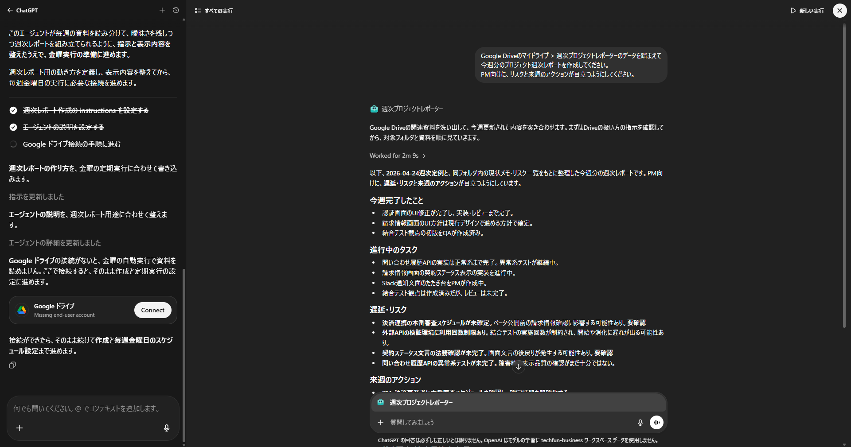851x447 pixels.
Task: Click the 指示を更新しました status text
Action: click(x=36, y=197)
